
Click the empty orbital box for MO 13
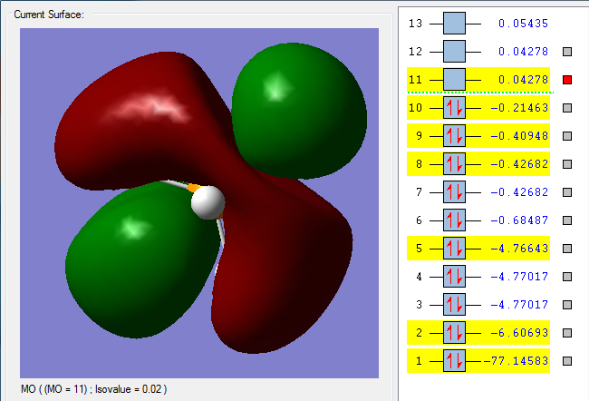[454, 24]
